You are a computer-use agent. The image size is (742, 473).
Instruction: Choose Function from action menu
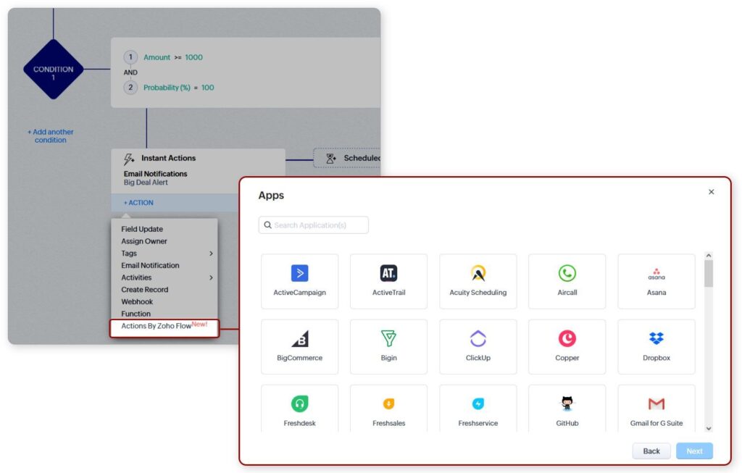(136, 314)
